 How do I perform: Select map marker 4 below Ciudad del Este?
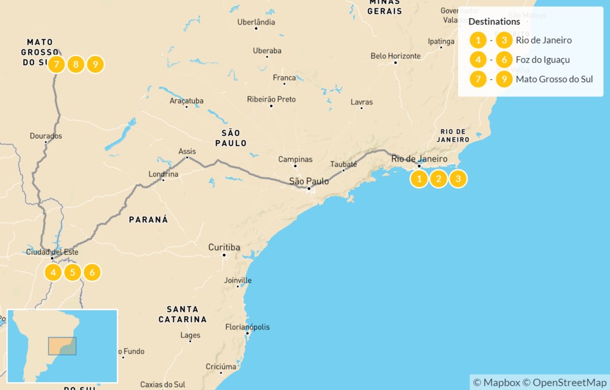pyautogui.click(x=53, y=273)
